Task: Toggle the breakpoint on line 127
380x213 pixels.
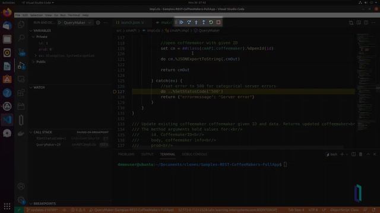Action: (115, 92)
